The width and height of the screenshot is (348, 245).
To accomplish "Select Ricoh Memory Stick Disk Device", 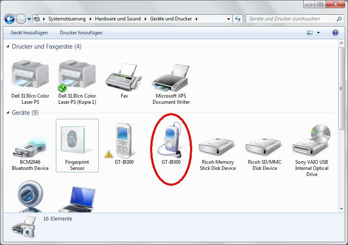I will [x=218, y=154].
